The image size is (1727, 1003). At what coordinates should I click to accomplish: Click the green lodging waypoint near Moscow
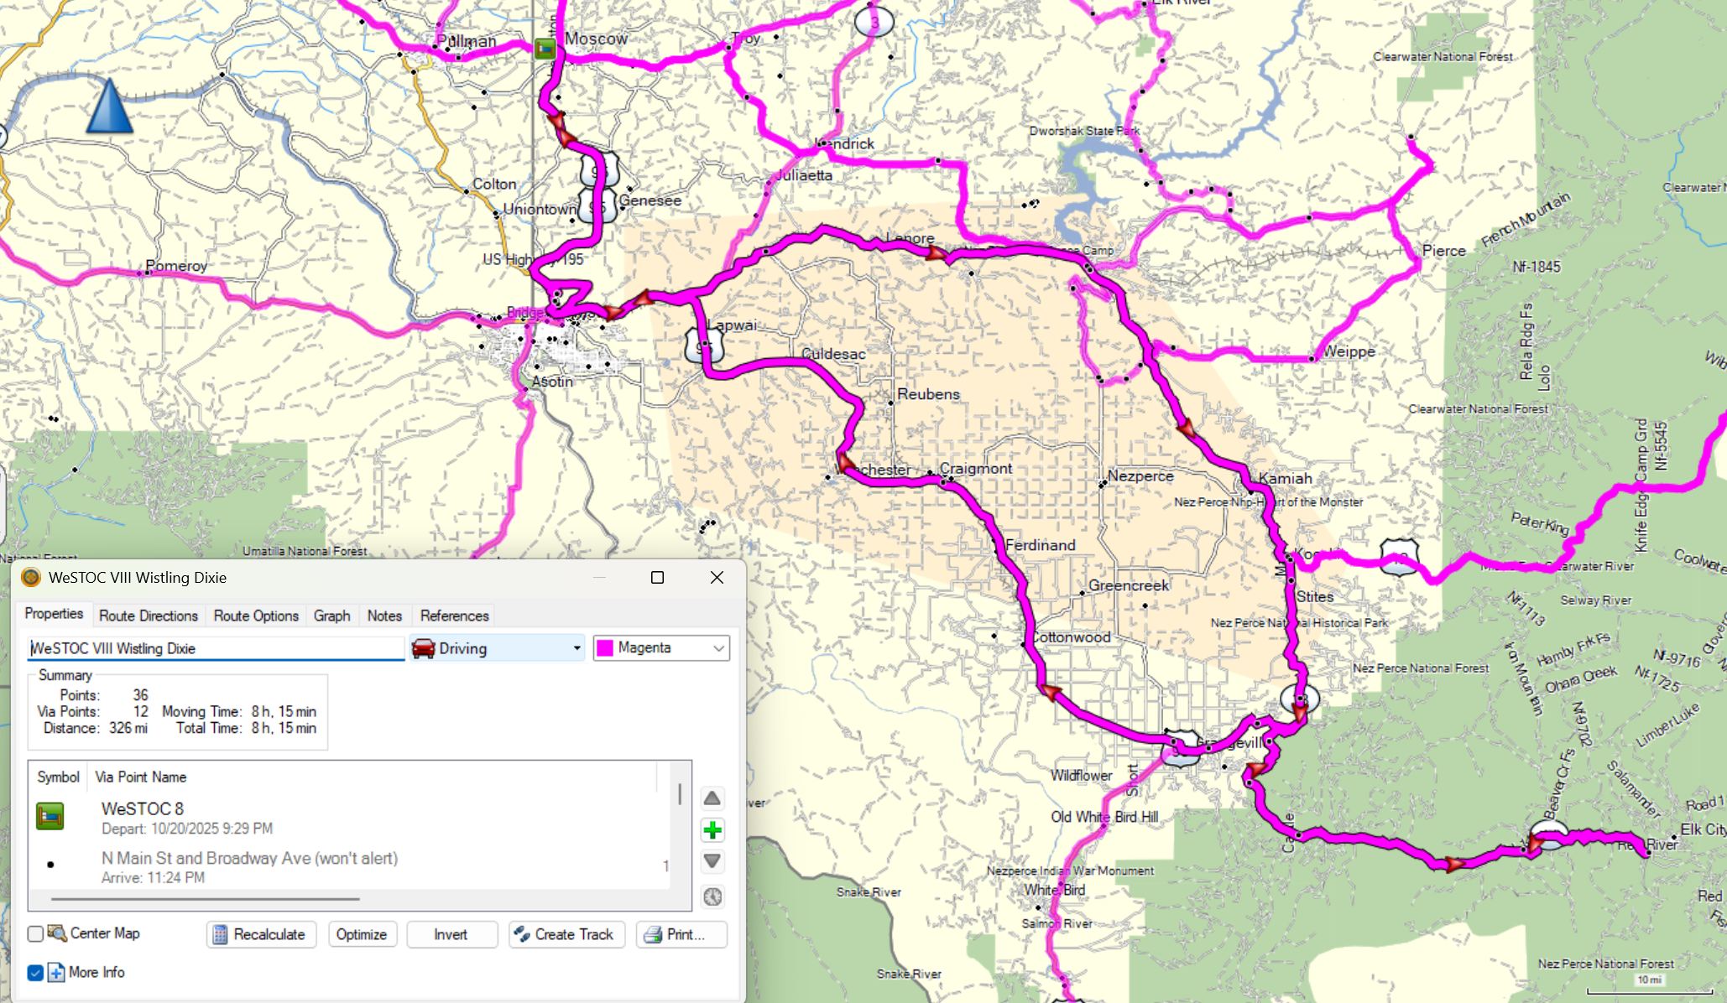pos(545,49)
